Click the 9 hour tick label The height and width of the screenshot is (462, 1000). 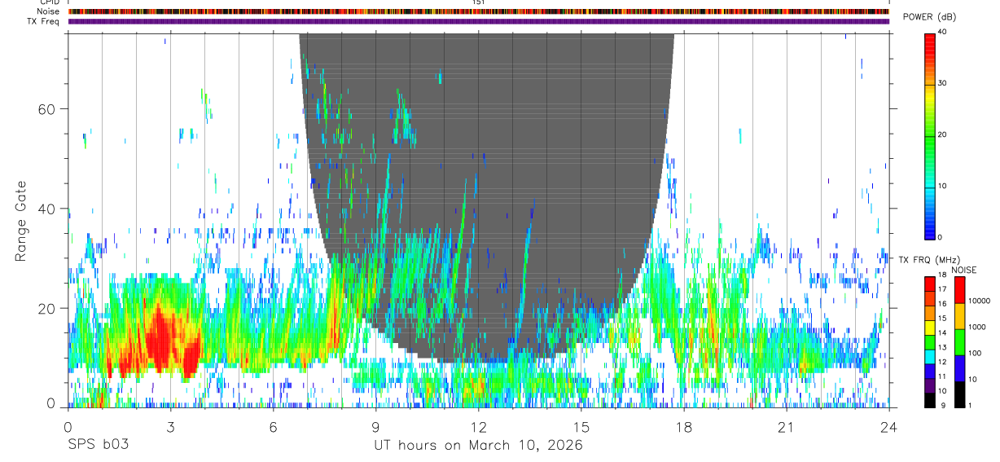pos(375,426)
